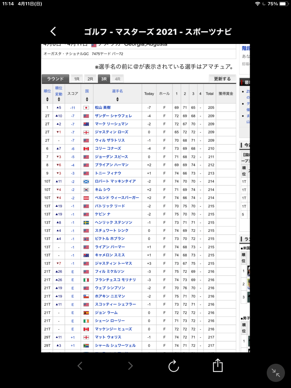The height and width of the screenshot is (388, 291).
Task: Tap the browser forward arrow
Action: (130, 366)
